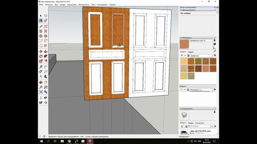This screenshot has height=144, width=257.
Task: Collapse the Материалы panel header
Action: pos(181,38)
